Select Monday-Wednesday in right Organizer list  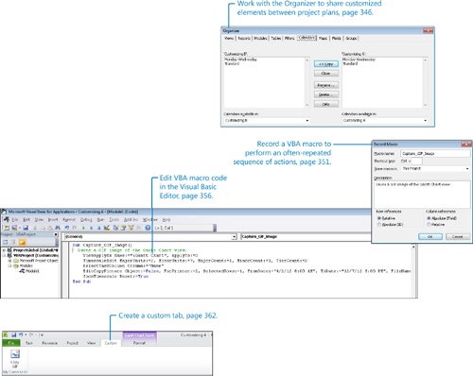[x=359, y=60]
